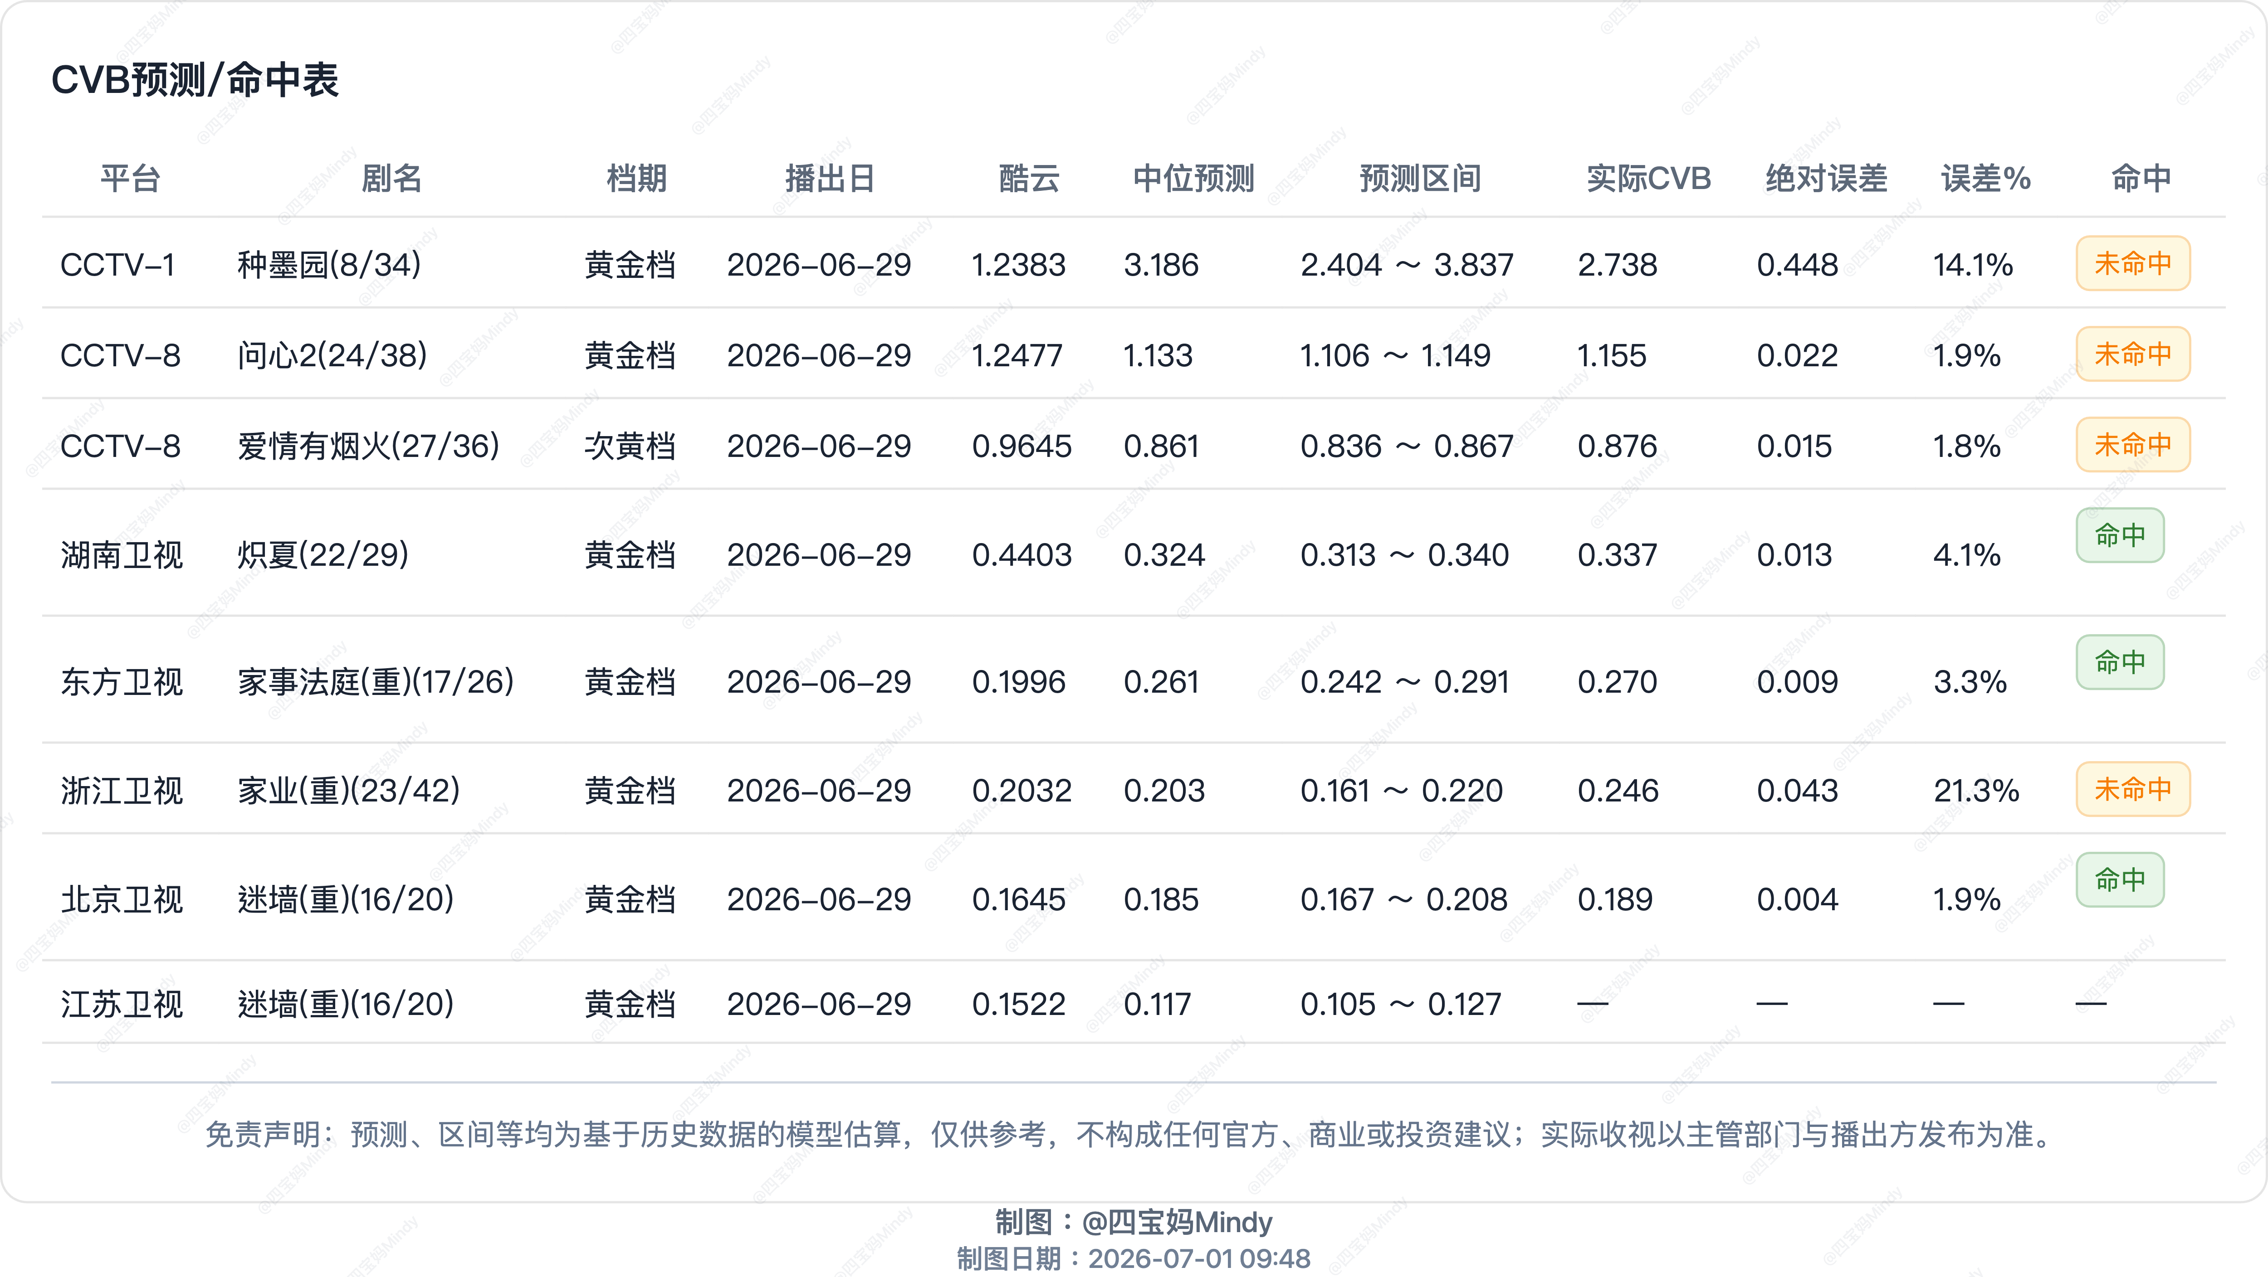Click the median forecast 3.186

click(1161, 265)
